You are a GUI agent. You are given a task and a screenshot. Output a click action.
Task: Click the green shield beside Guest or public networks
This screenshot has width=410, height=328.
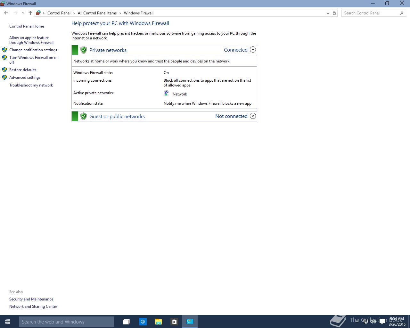pos(84,116)
